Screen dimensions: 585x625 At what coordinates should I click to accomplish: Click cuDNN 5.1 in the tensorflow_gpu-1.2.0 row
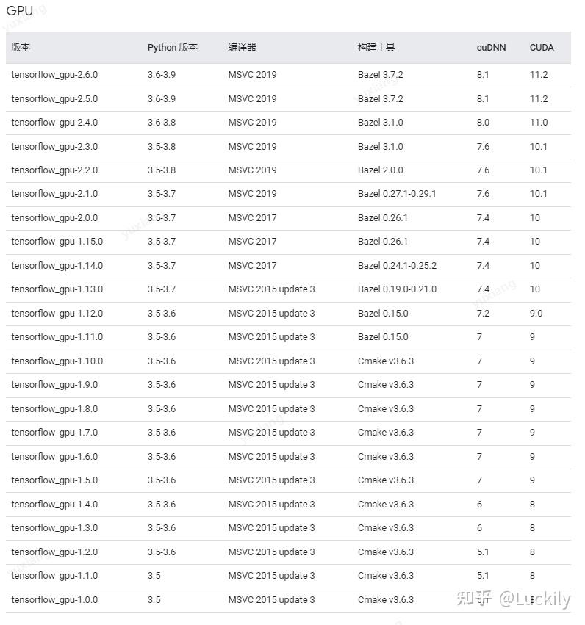pyautogui.click(x=483, y=552)
